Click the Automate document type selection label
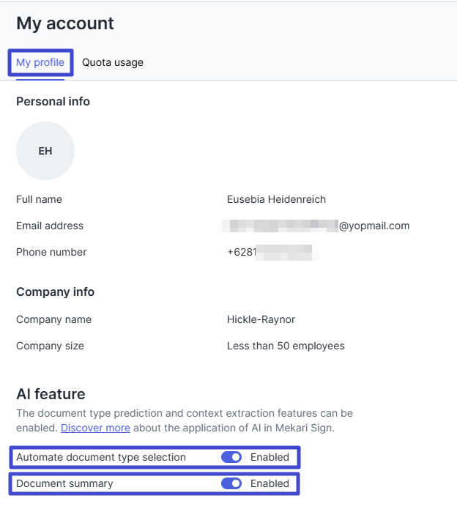The image size is (457, 520). click(x=101, y=457)
